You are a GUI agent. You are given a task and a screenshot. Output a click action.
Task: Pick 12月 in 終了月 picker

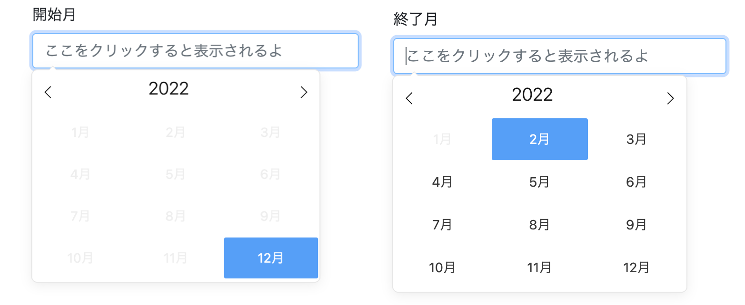coord(636,267)
